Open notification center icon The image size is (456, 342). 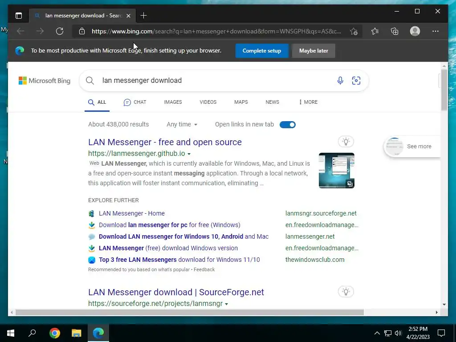[441, 333]
